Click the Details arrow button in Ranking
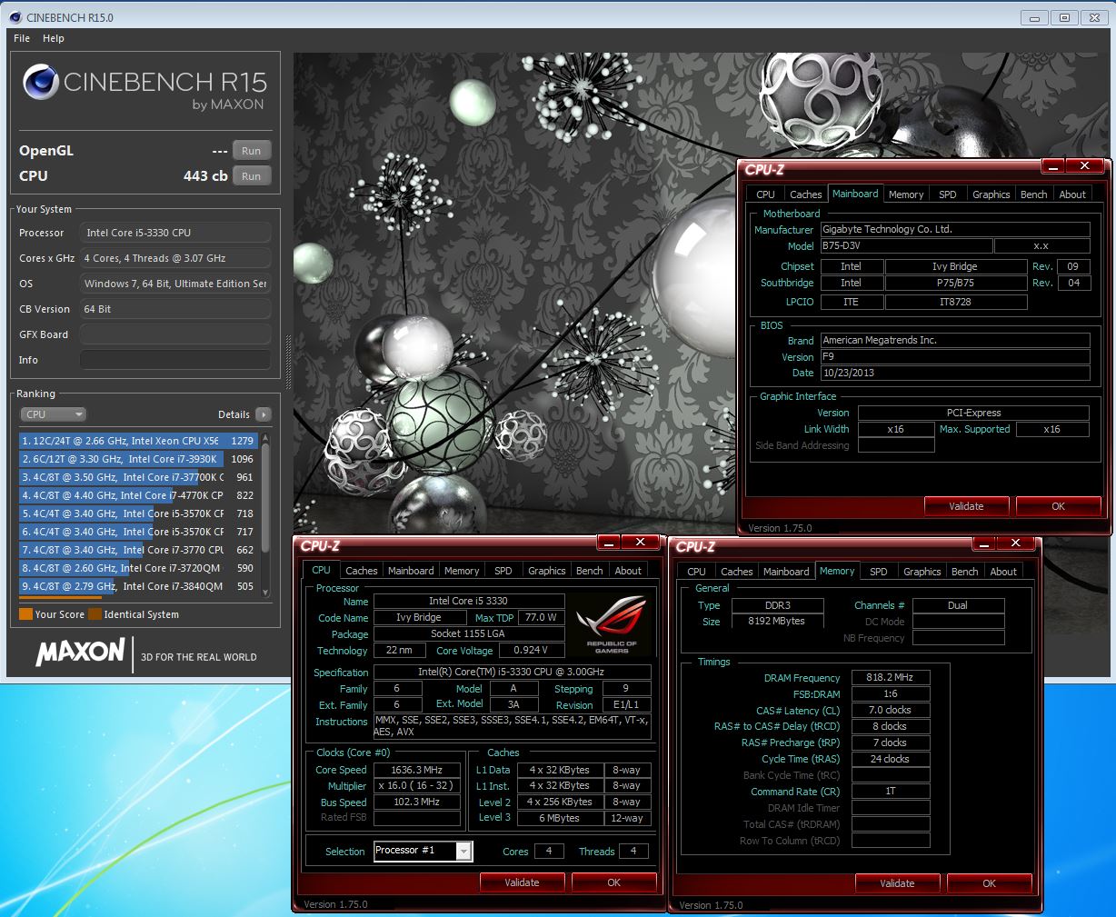 click(x=264, y=414)
